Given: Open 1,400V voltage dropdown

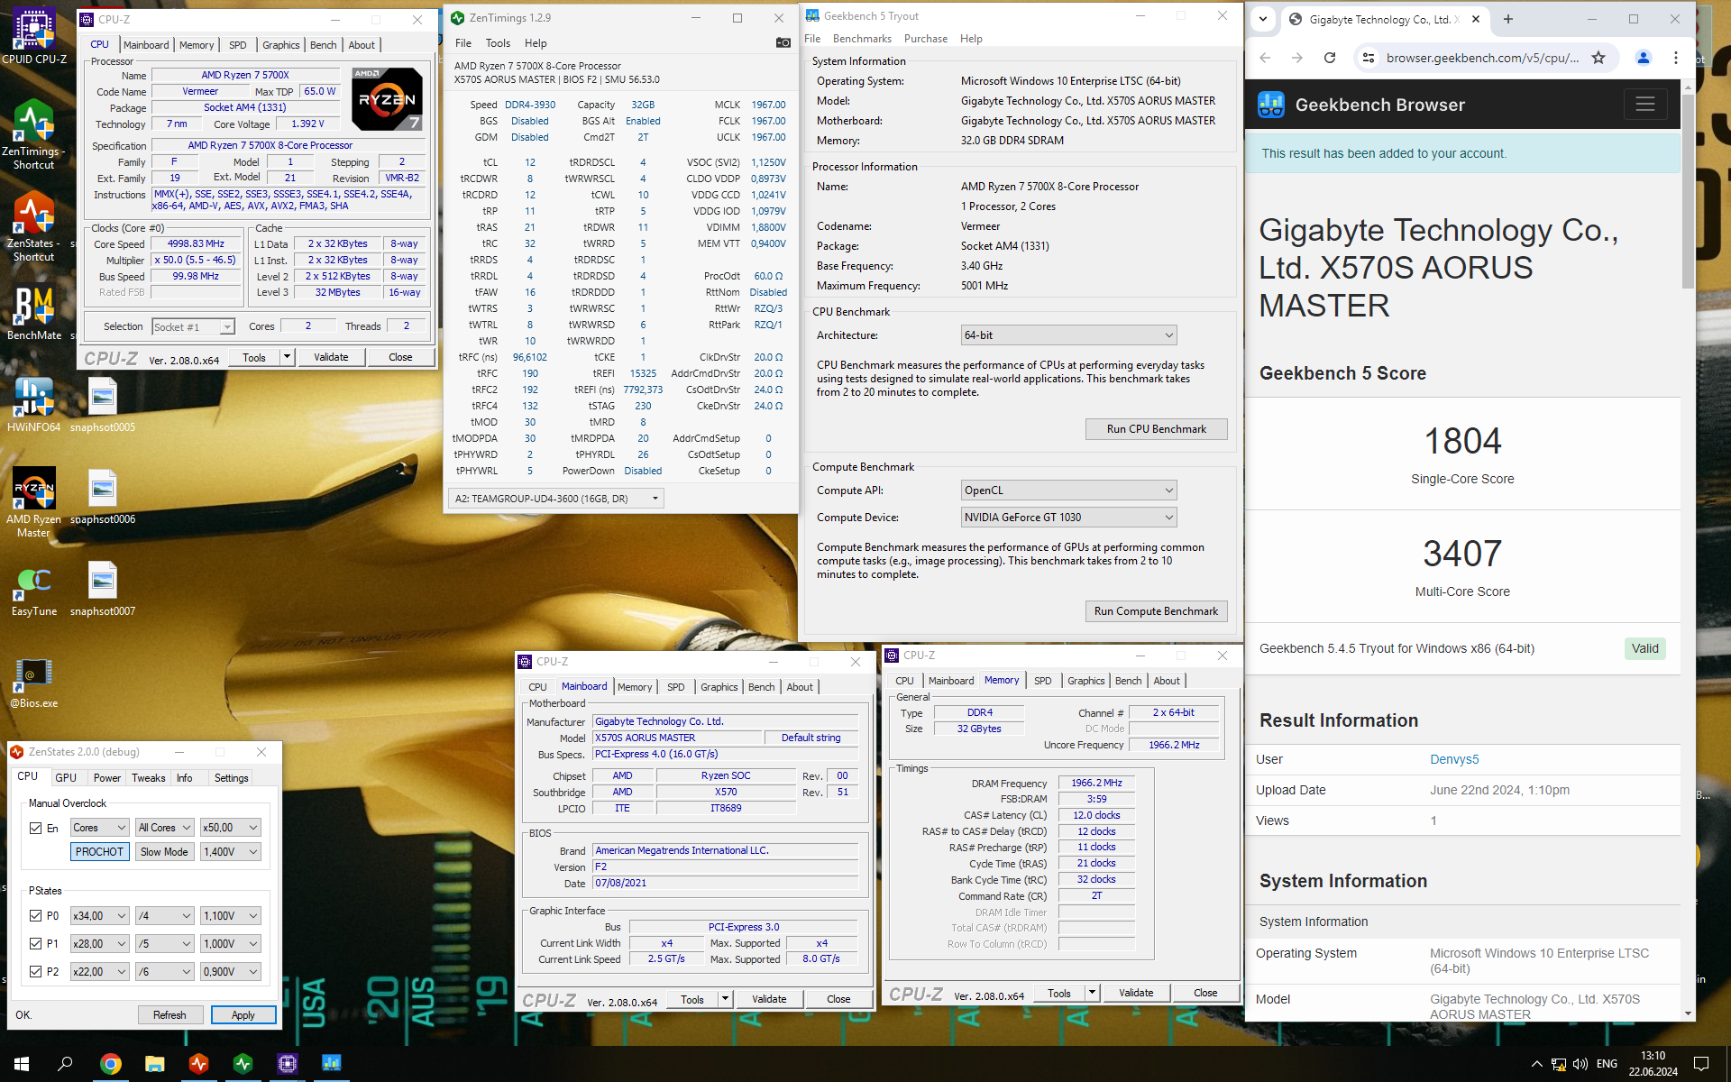Looking at the screenshot, I should [x=230, y=851].
